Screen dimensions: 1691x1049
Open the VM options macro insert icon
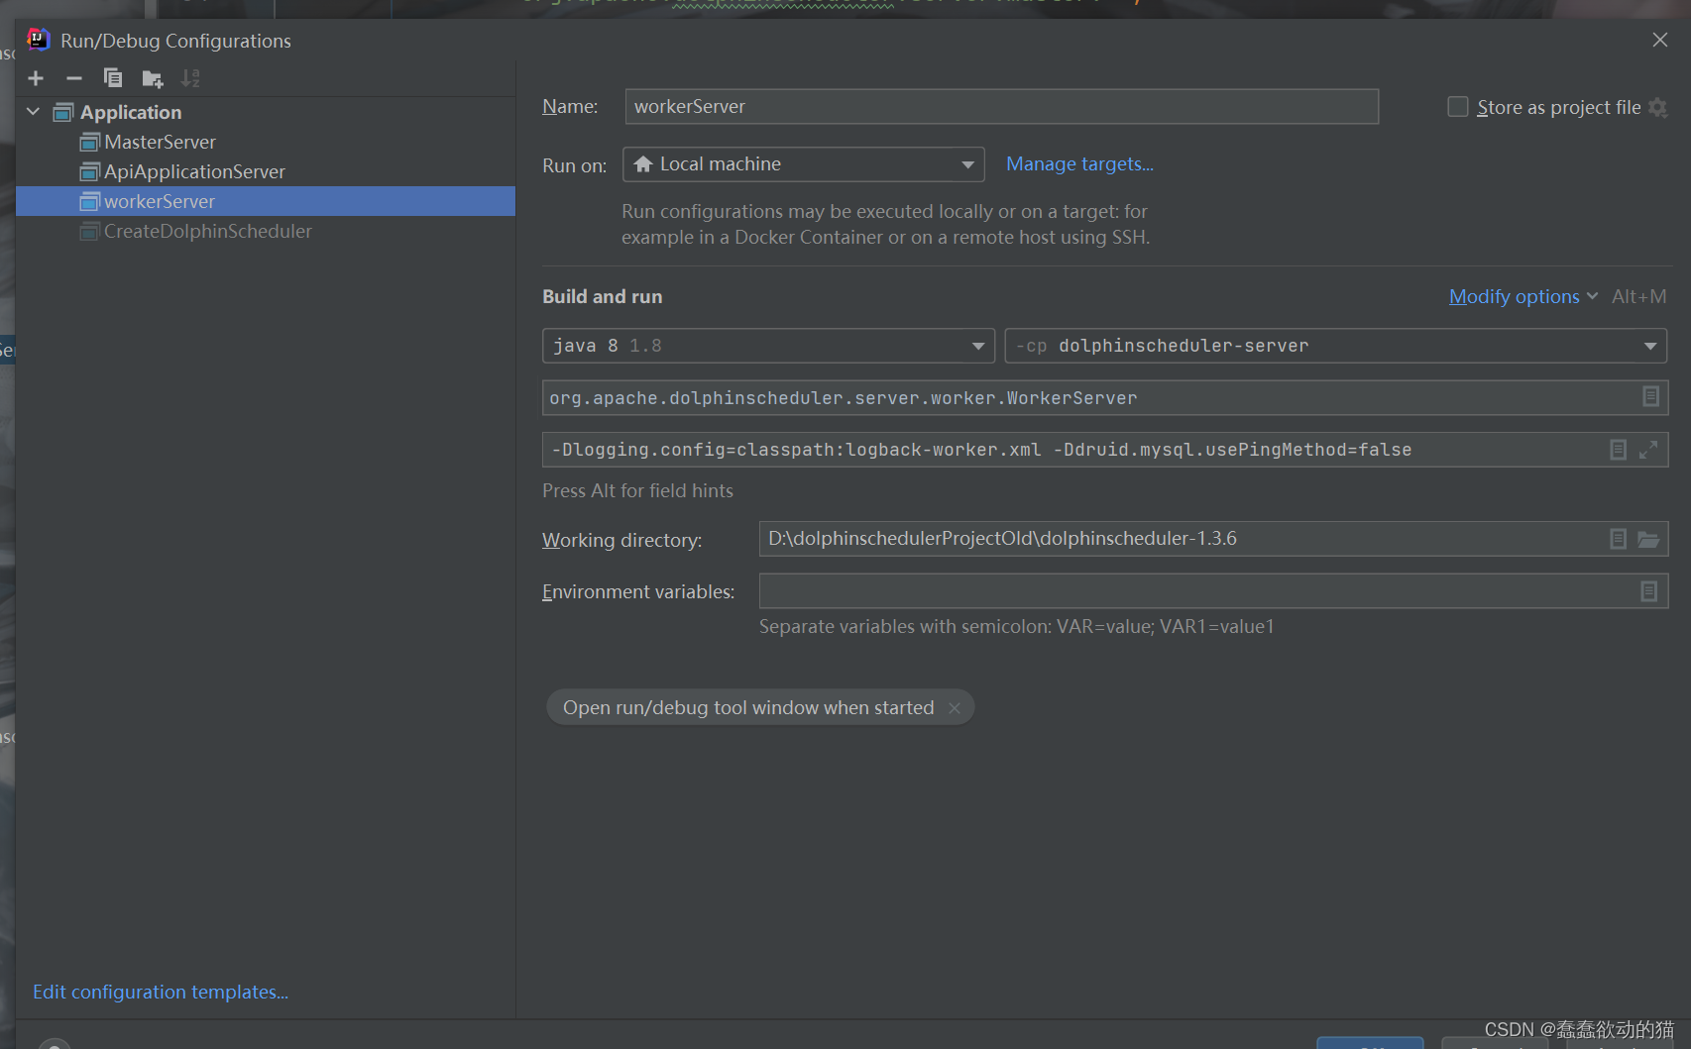click(1618, 450)
